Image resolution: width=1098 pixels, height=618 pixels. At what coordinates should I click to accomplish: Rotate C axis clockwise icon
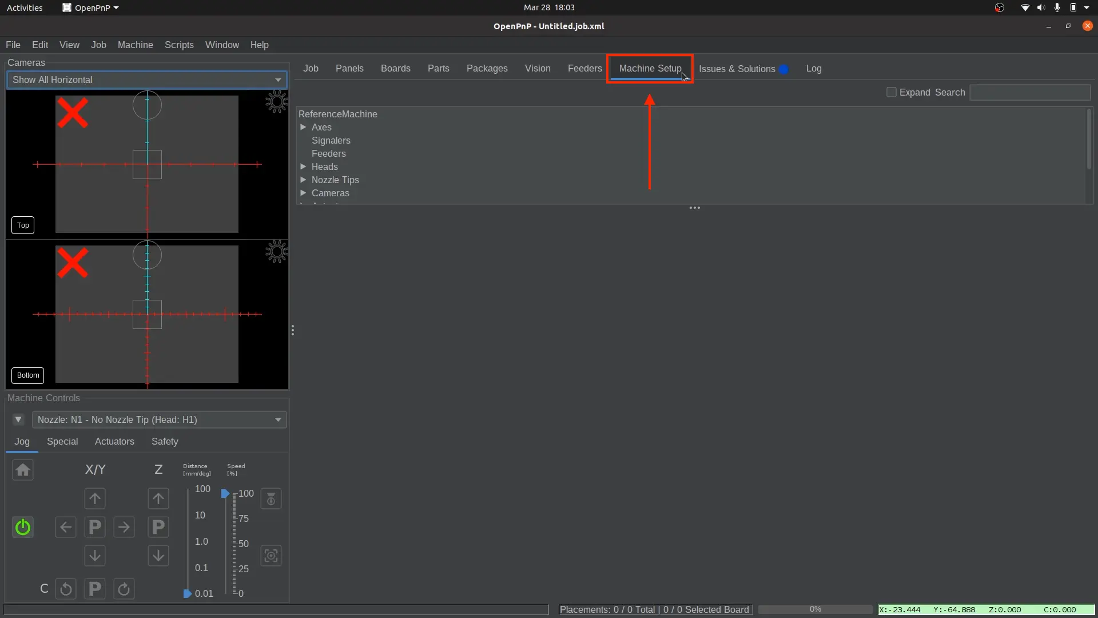(x=124, y=589)
